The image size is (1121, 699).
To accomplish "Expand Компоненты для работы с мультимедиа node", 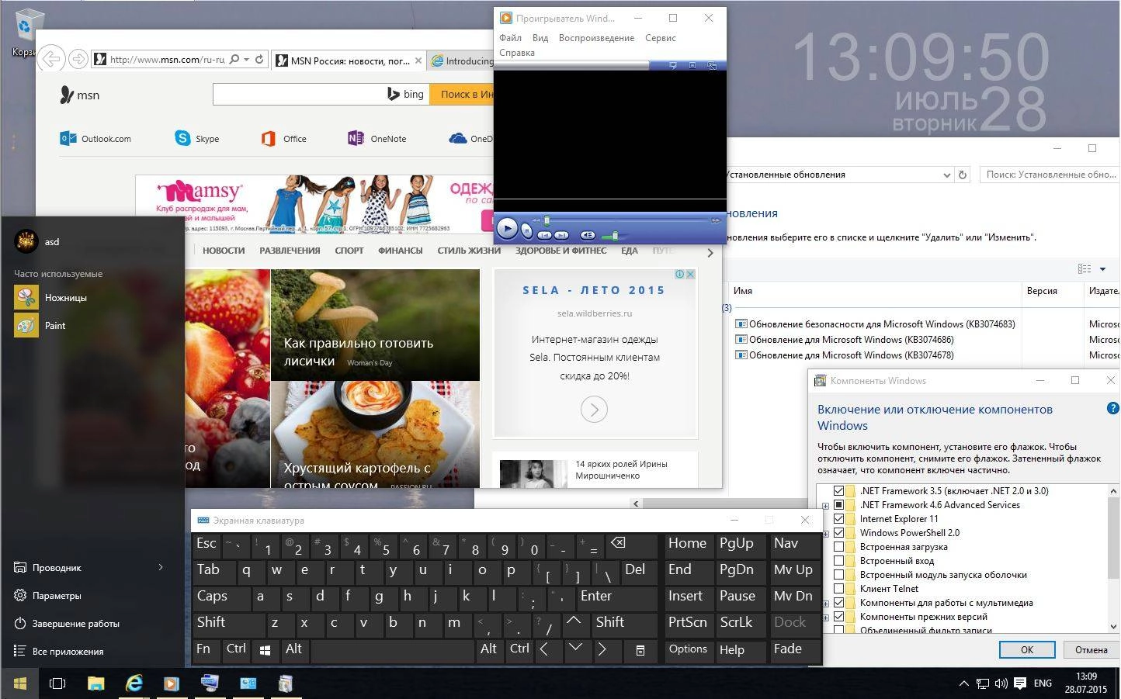I will (825, 604).
